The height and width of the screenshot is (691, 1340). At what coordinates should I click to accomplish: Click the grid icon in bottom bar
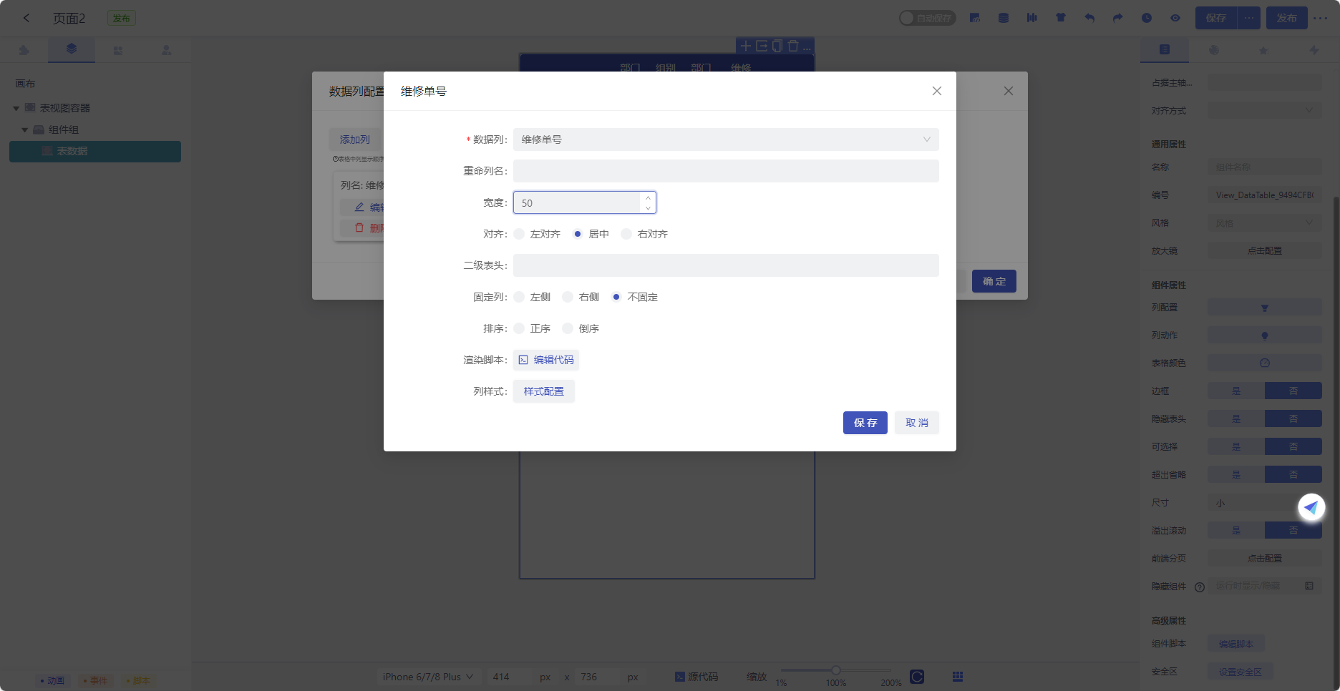tap(958, 677)
